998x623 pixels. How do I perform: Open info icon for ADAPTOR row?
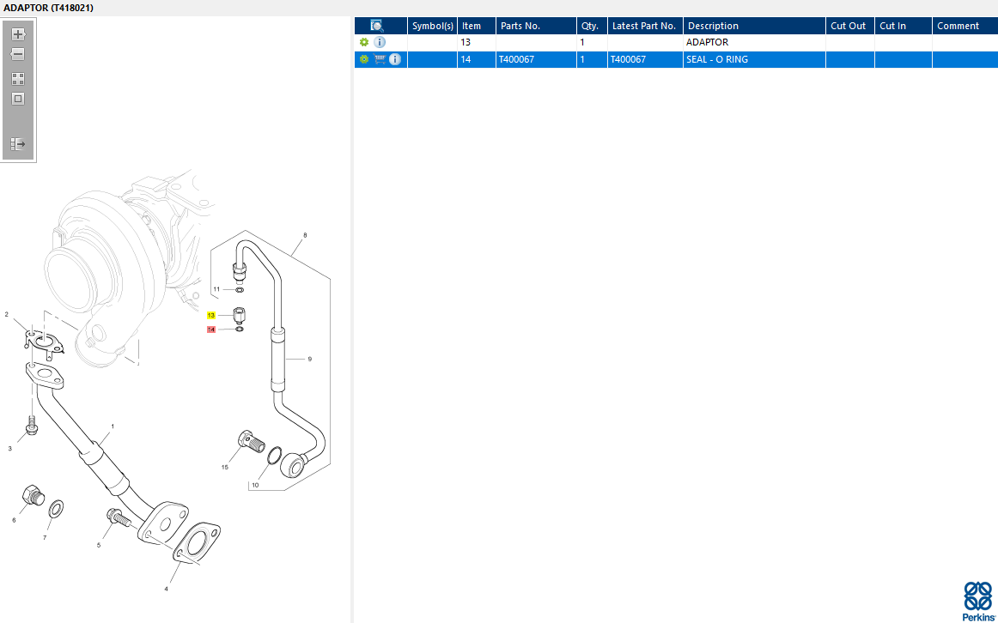(x=380, y=42)
